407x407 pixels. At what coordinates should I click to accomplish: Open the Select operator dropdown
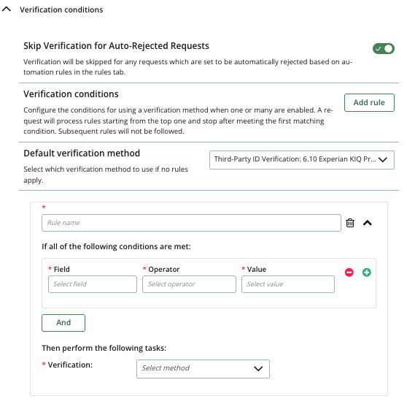click(189, 284)
